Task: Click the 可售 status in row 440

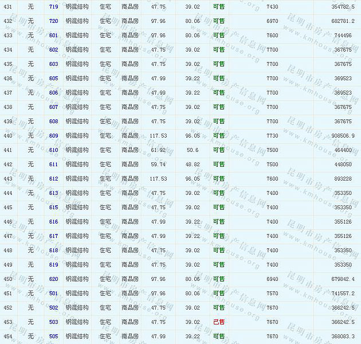Action: [219, 136]
